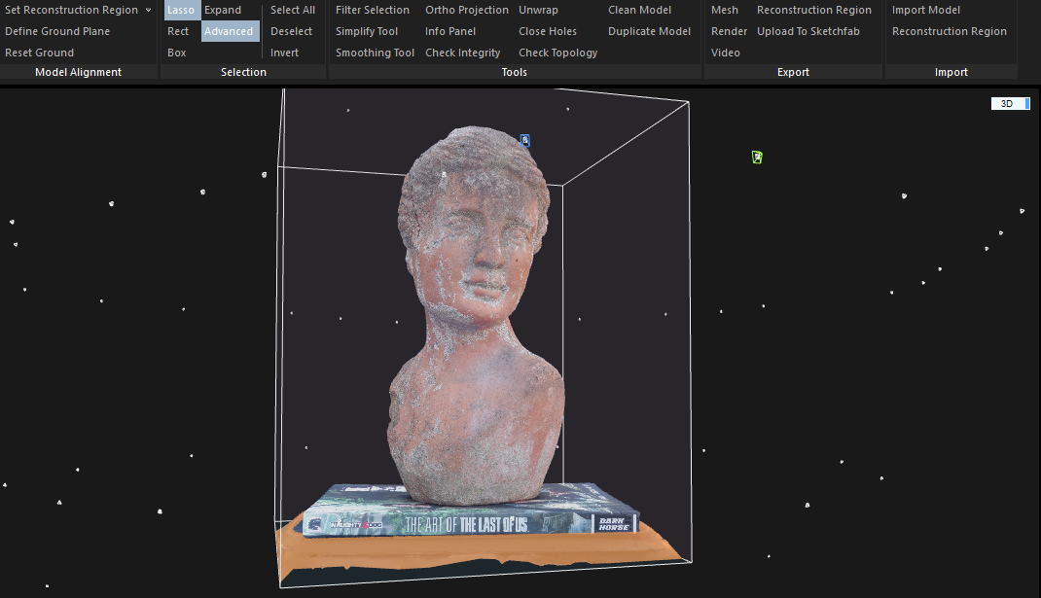The image size is (1041, 598).
Task: Open the Set Reconstruction Region dropdown
Action: [x=76, y=10]
